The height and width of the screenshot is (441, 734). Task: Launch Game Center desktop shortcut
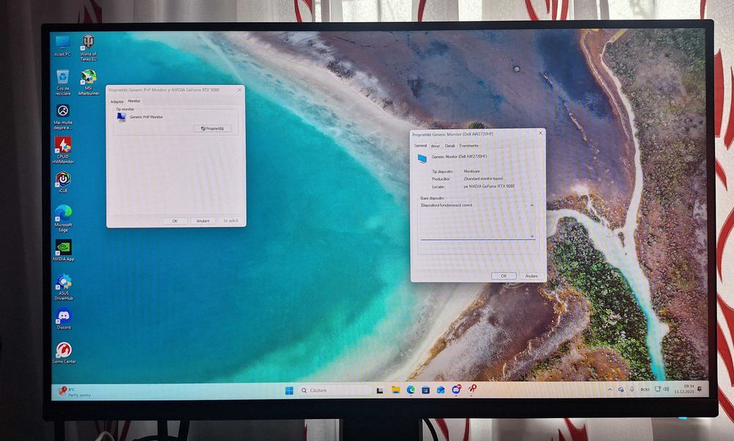64,352
